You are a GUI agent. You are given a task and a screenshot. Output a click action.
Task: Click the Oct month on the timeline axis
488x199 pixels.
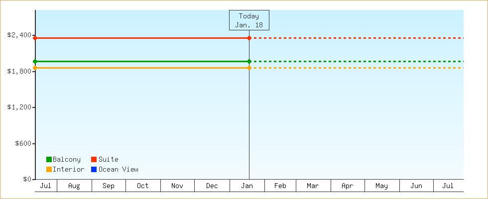143,186
